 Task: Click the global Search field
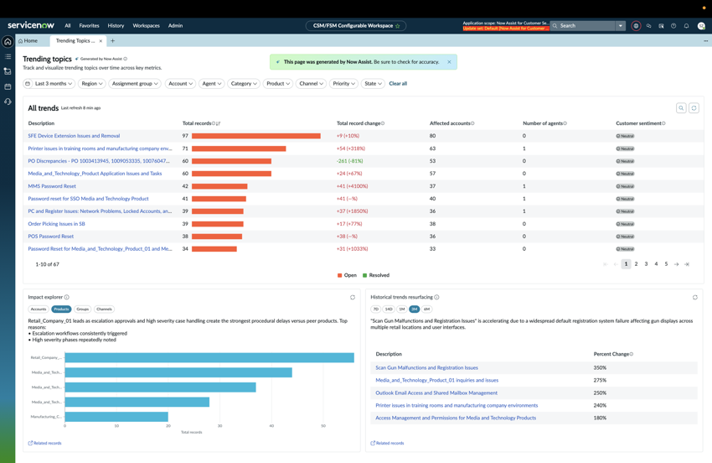click(583, 26)
